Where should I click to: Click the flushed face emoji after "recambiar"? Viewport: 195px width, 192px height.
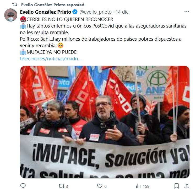pyautogui.click(x=61, y=46)
